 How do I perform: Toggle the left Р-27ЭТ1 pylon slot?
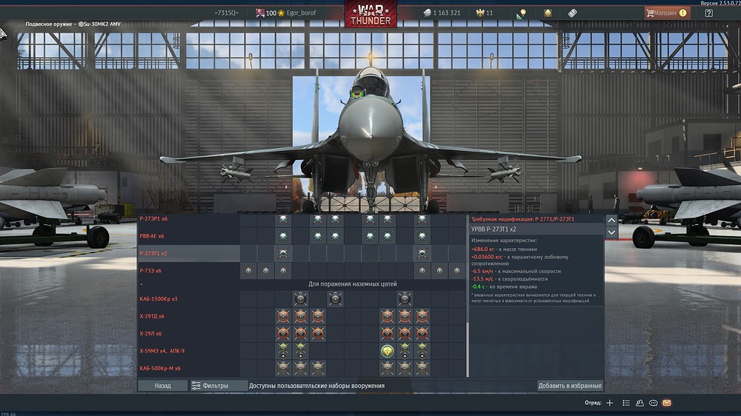click(x=282, y=253)
